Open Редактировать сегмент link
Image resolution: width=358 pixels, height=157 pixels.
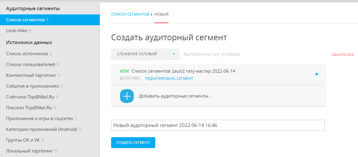click(x=169, y=79)
